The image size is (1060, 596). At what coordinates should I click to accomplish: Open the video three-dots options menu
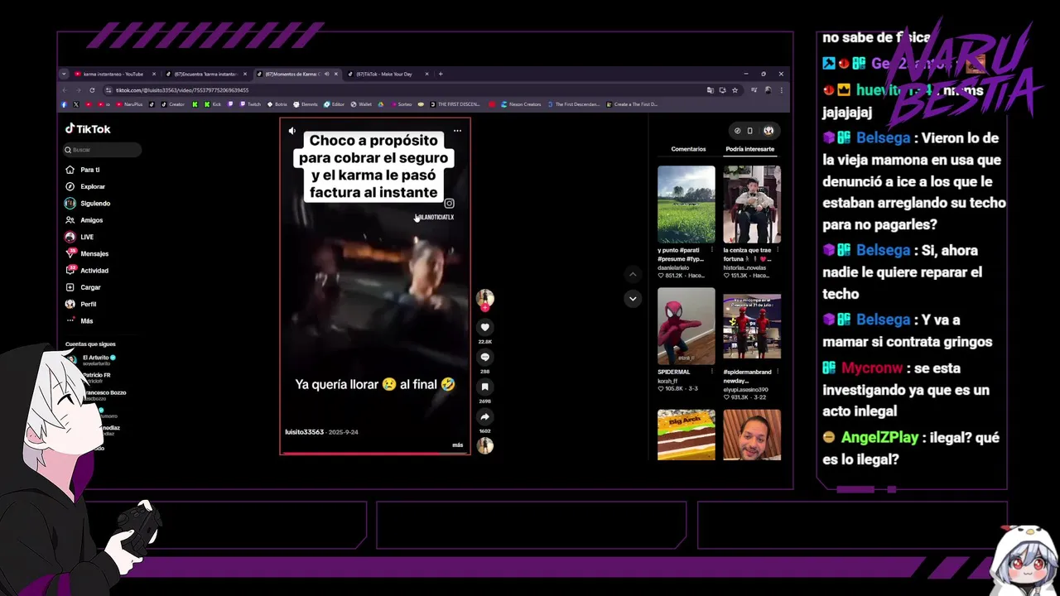pos(457,130)
